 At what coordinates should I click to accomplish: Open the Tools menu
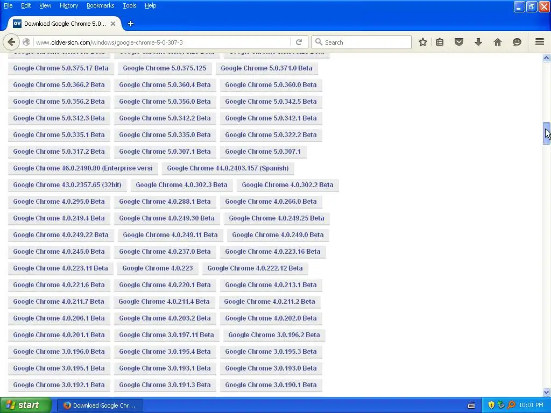(130, 5)
